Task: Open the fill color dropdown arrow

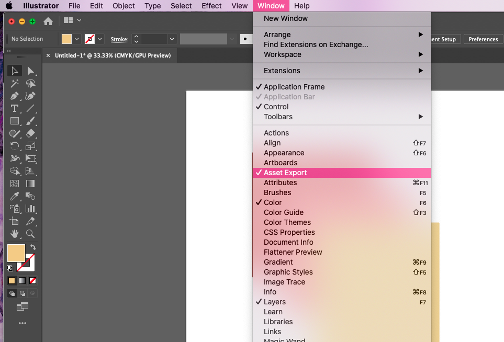Action: point(76,39)
